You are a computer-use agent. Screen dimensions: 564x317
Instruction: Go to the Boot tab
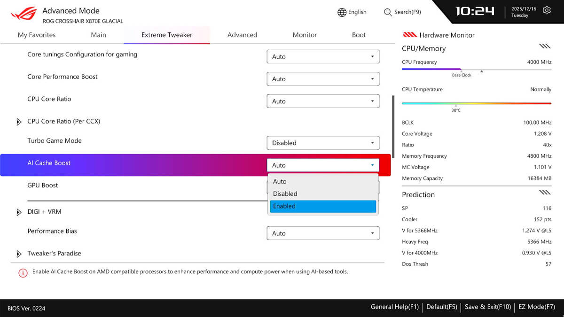[x=359, y=35]
